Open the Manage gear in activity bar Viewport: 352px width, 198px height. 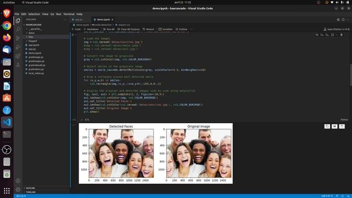click(x=18, y=189)
